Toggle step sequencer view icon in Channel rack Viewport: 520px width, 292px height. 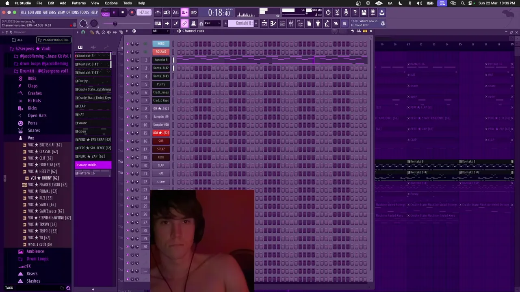(365, 31)
